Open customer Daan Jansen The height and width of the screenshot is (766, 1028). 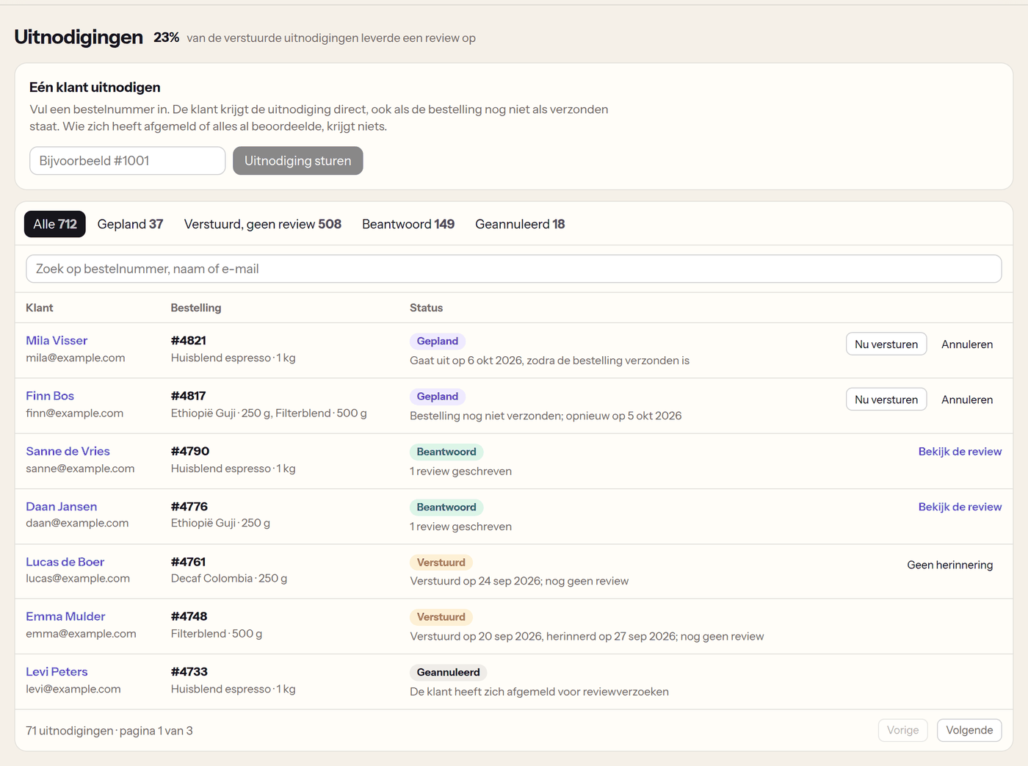point(61,507)
